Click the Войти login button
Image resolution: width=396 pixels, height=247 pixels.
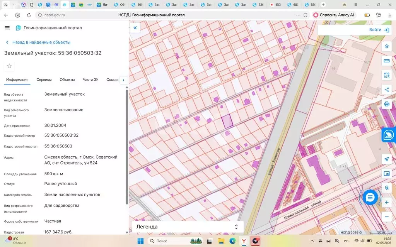pyautogui.click(x=379, y=30)
